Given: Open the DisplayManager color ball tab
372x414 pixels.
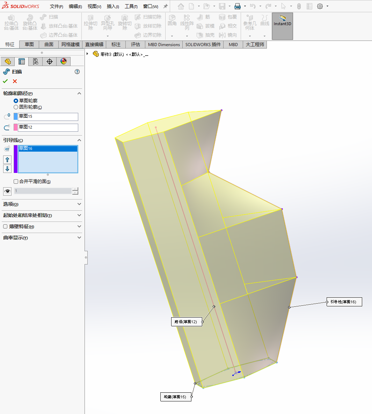Looking at the screenshot, I should (64, 61).
